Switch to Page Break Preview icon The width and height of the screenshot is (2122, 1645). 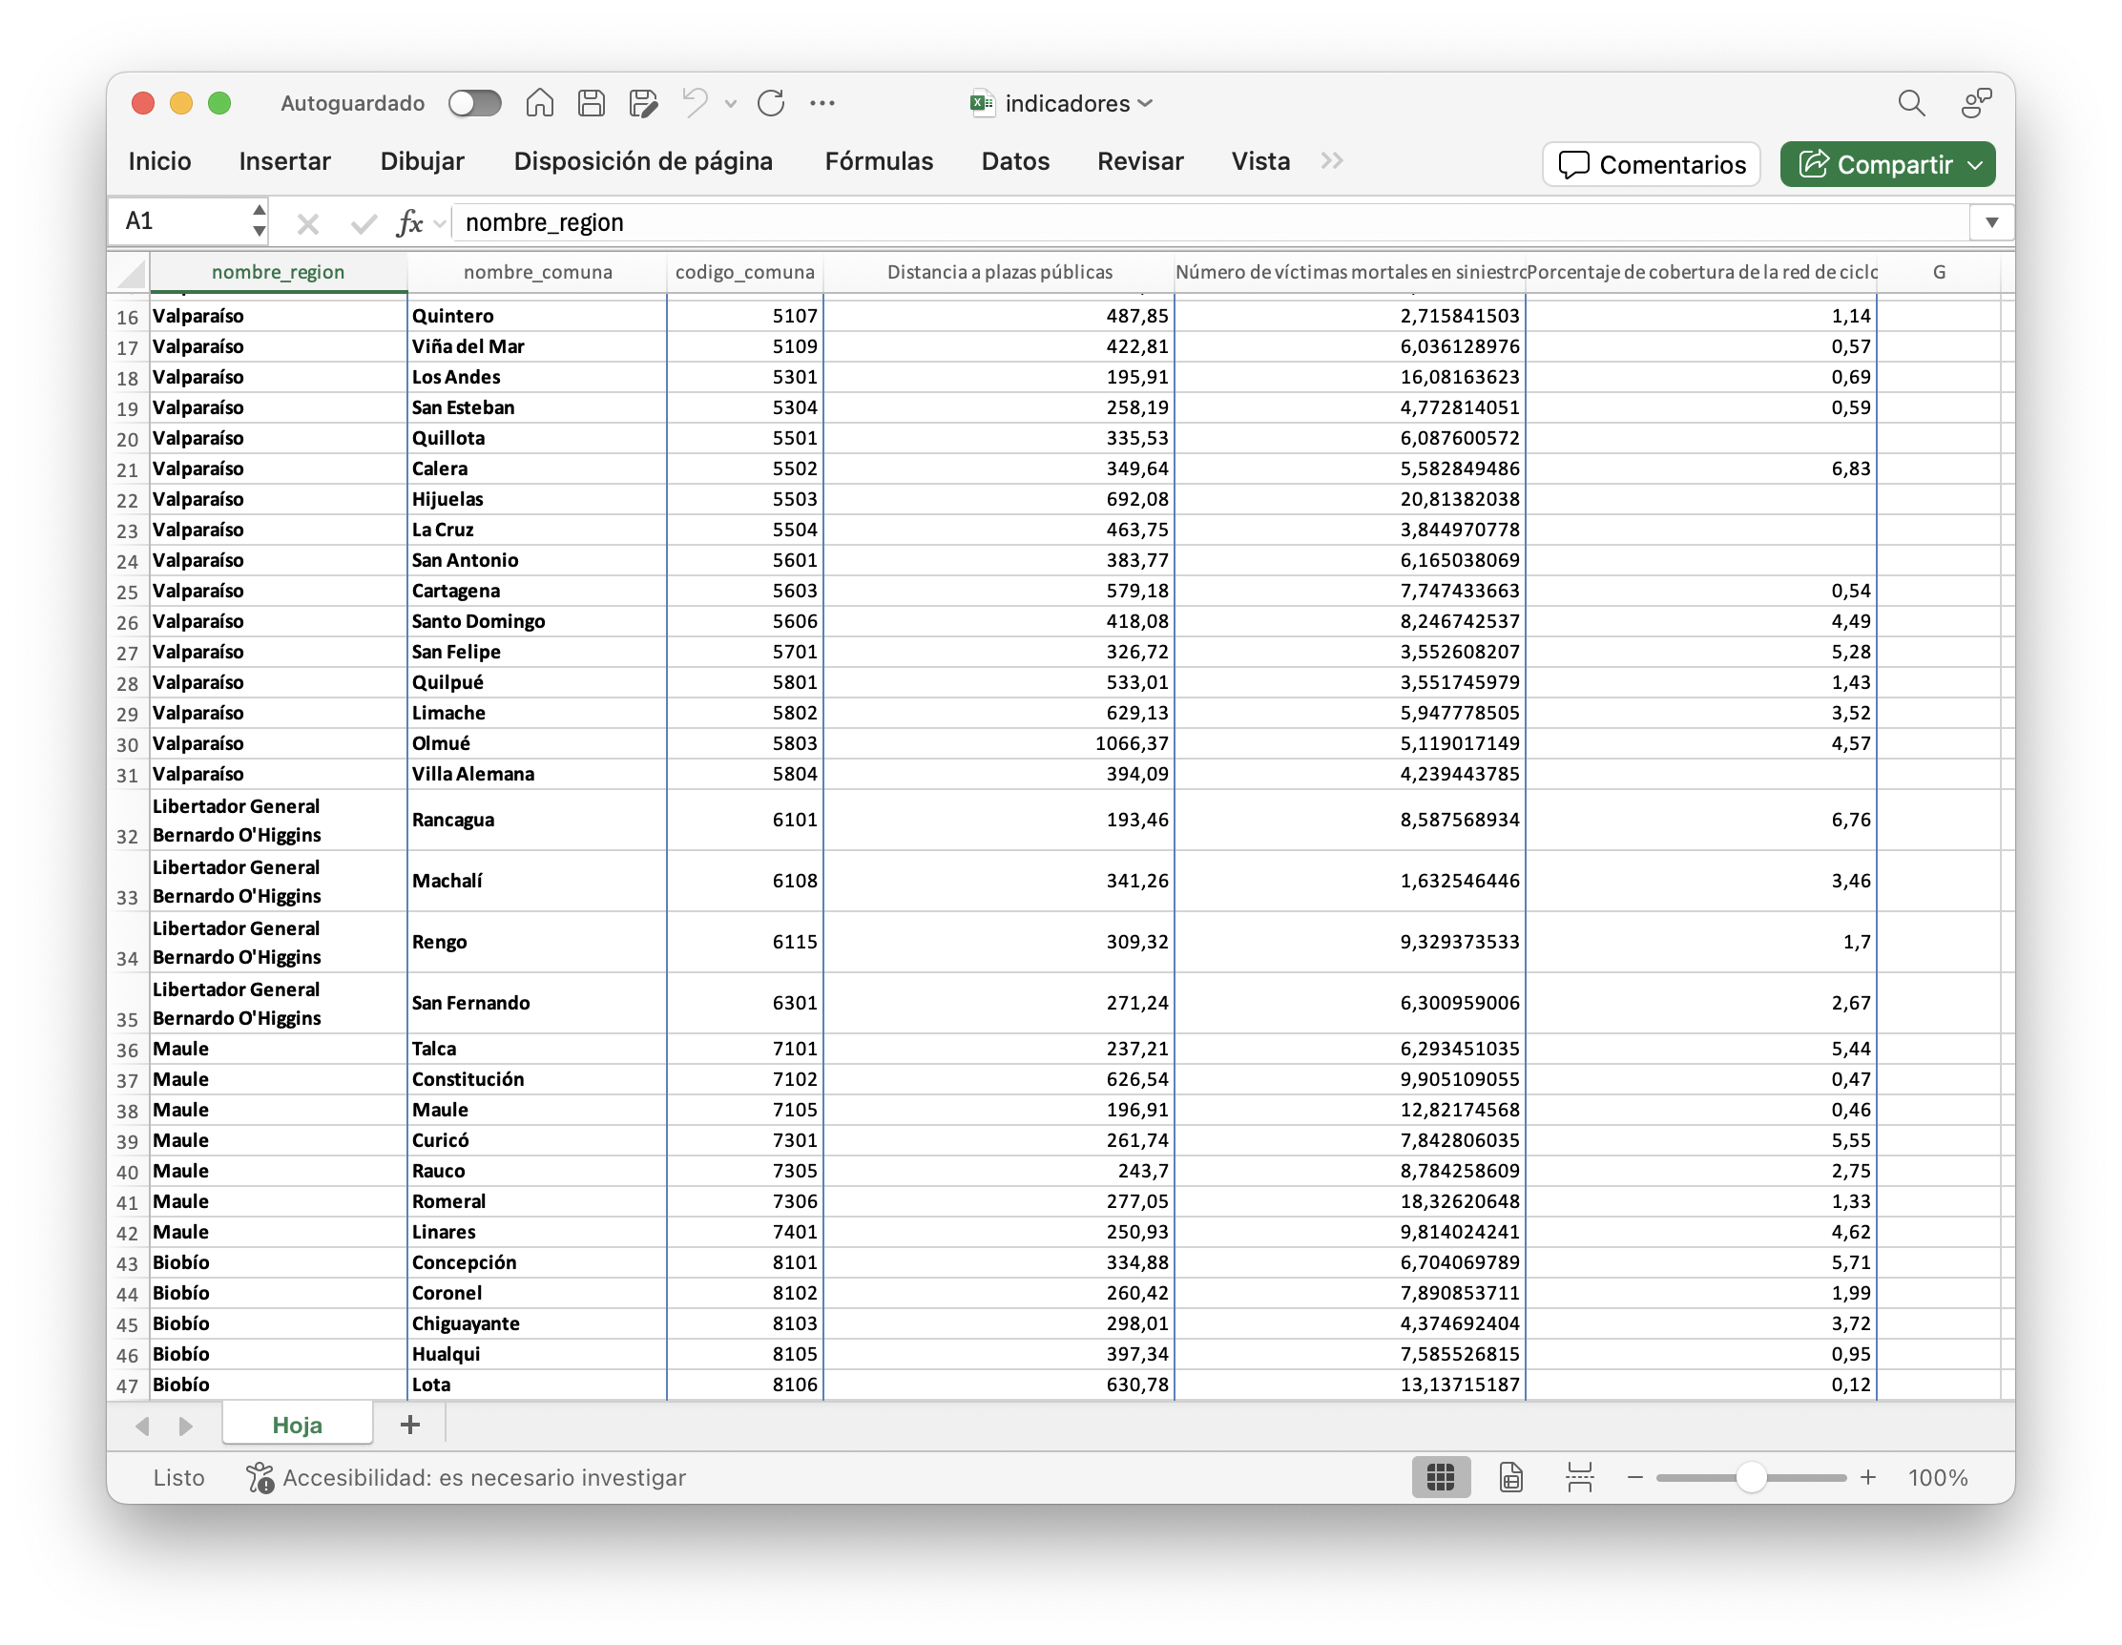[x=1579, y=1477]
